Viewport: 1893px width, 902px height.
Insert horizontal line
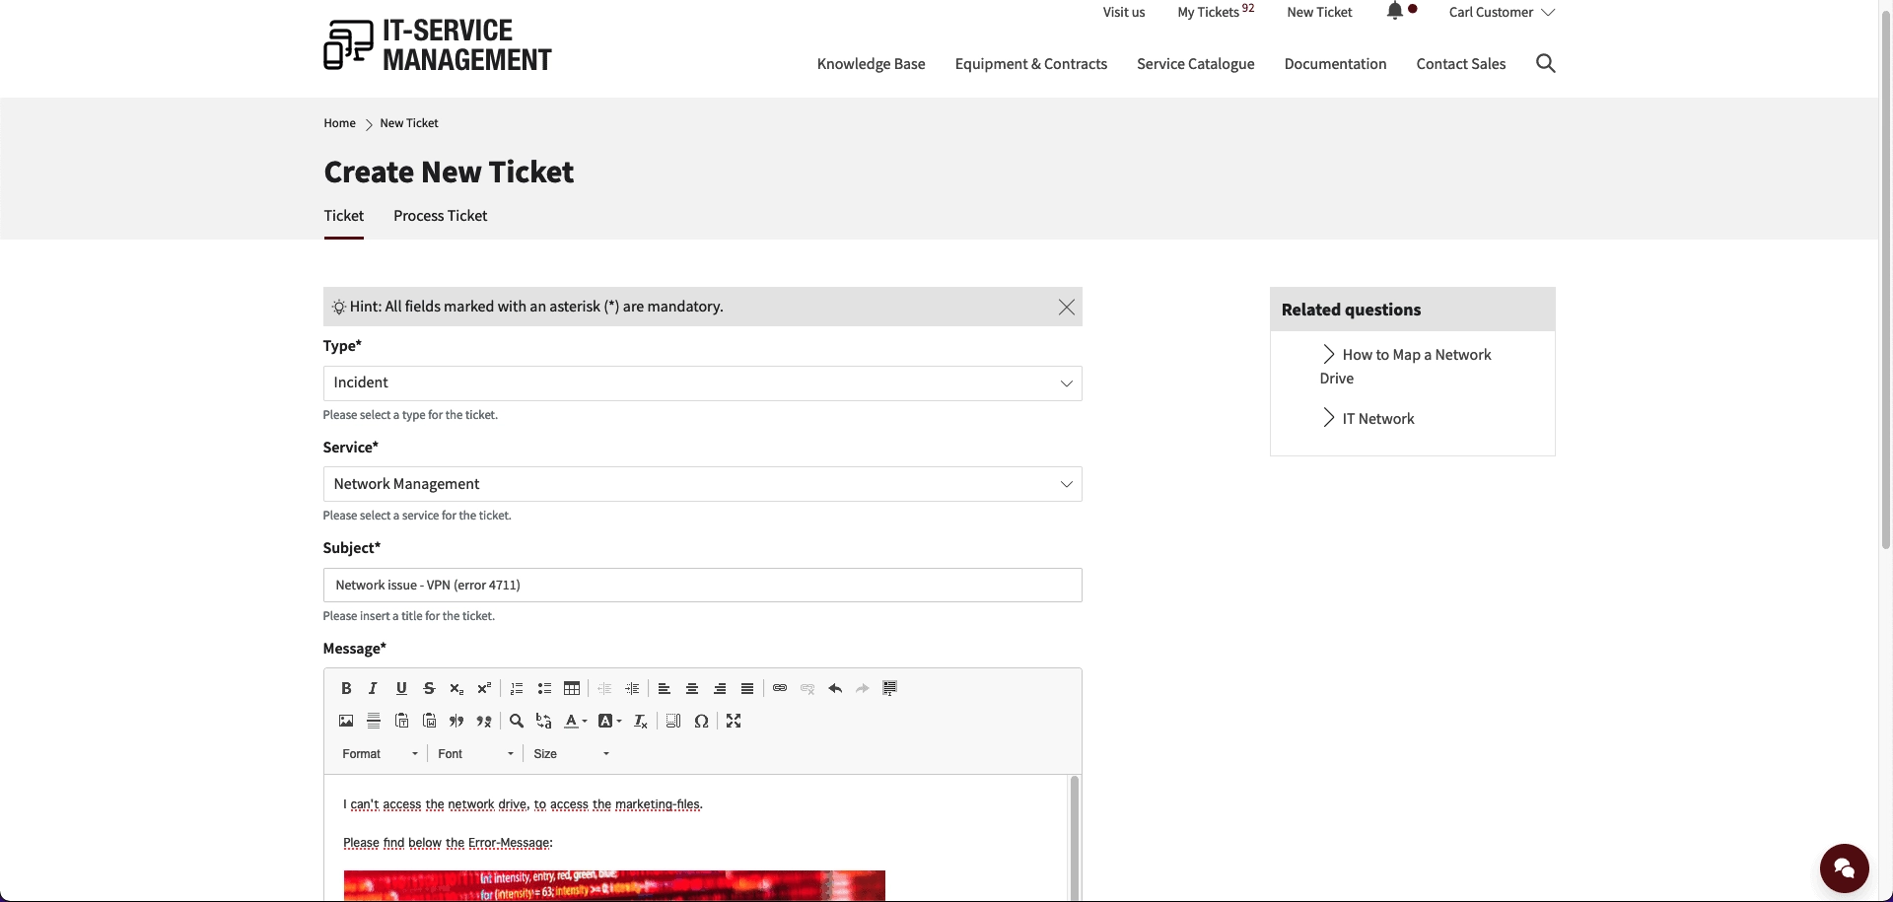[374, 721]
